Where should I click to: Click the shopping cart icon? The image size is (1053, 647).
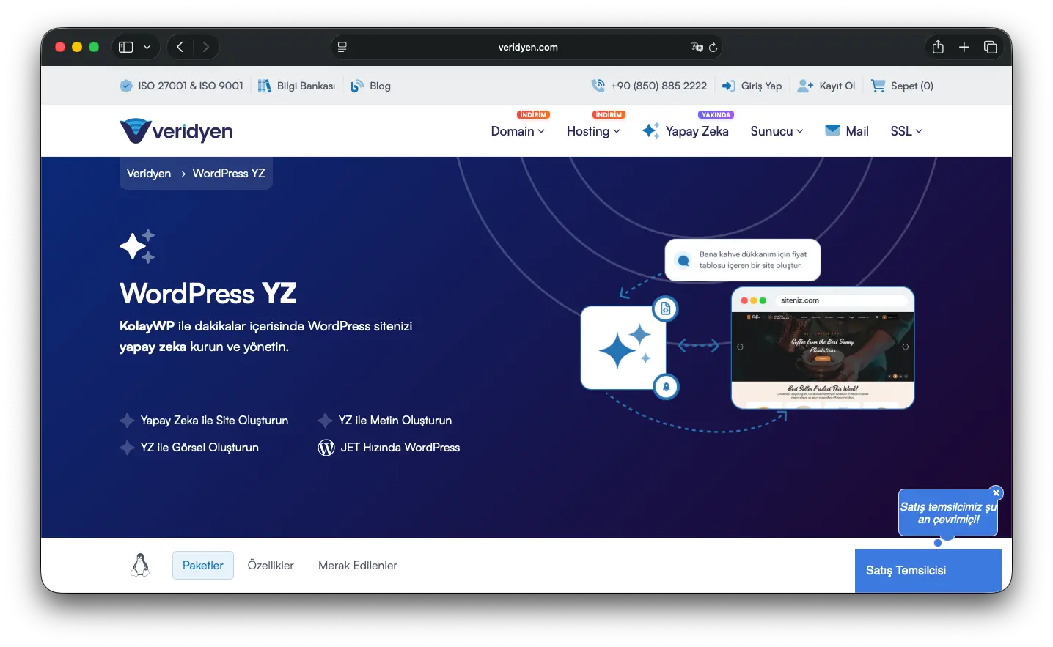(878, 86)
